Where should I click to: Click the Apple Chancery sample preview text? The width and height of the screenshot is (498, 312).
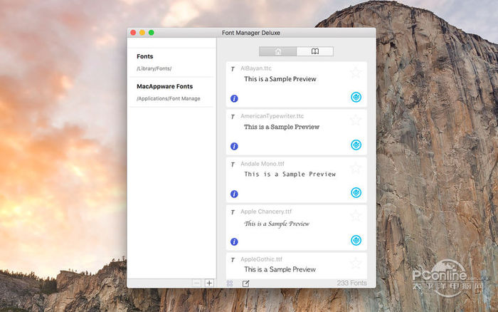coord(277,224)
